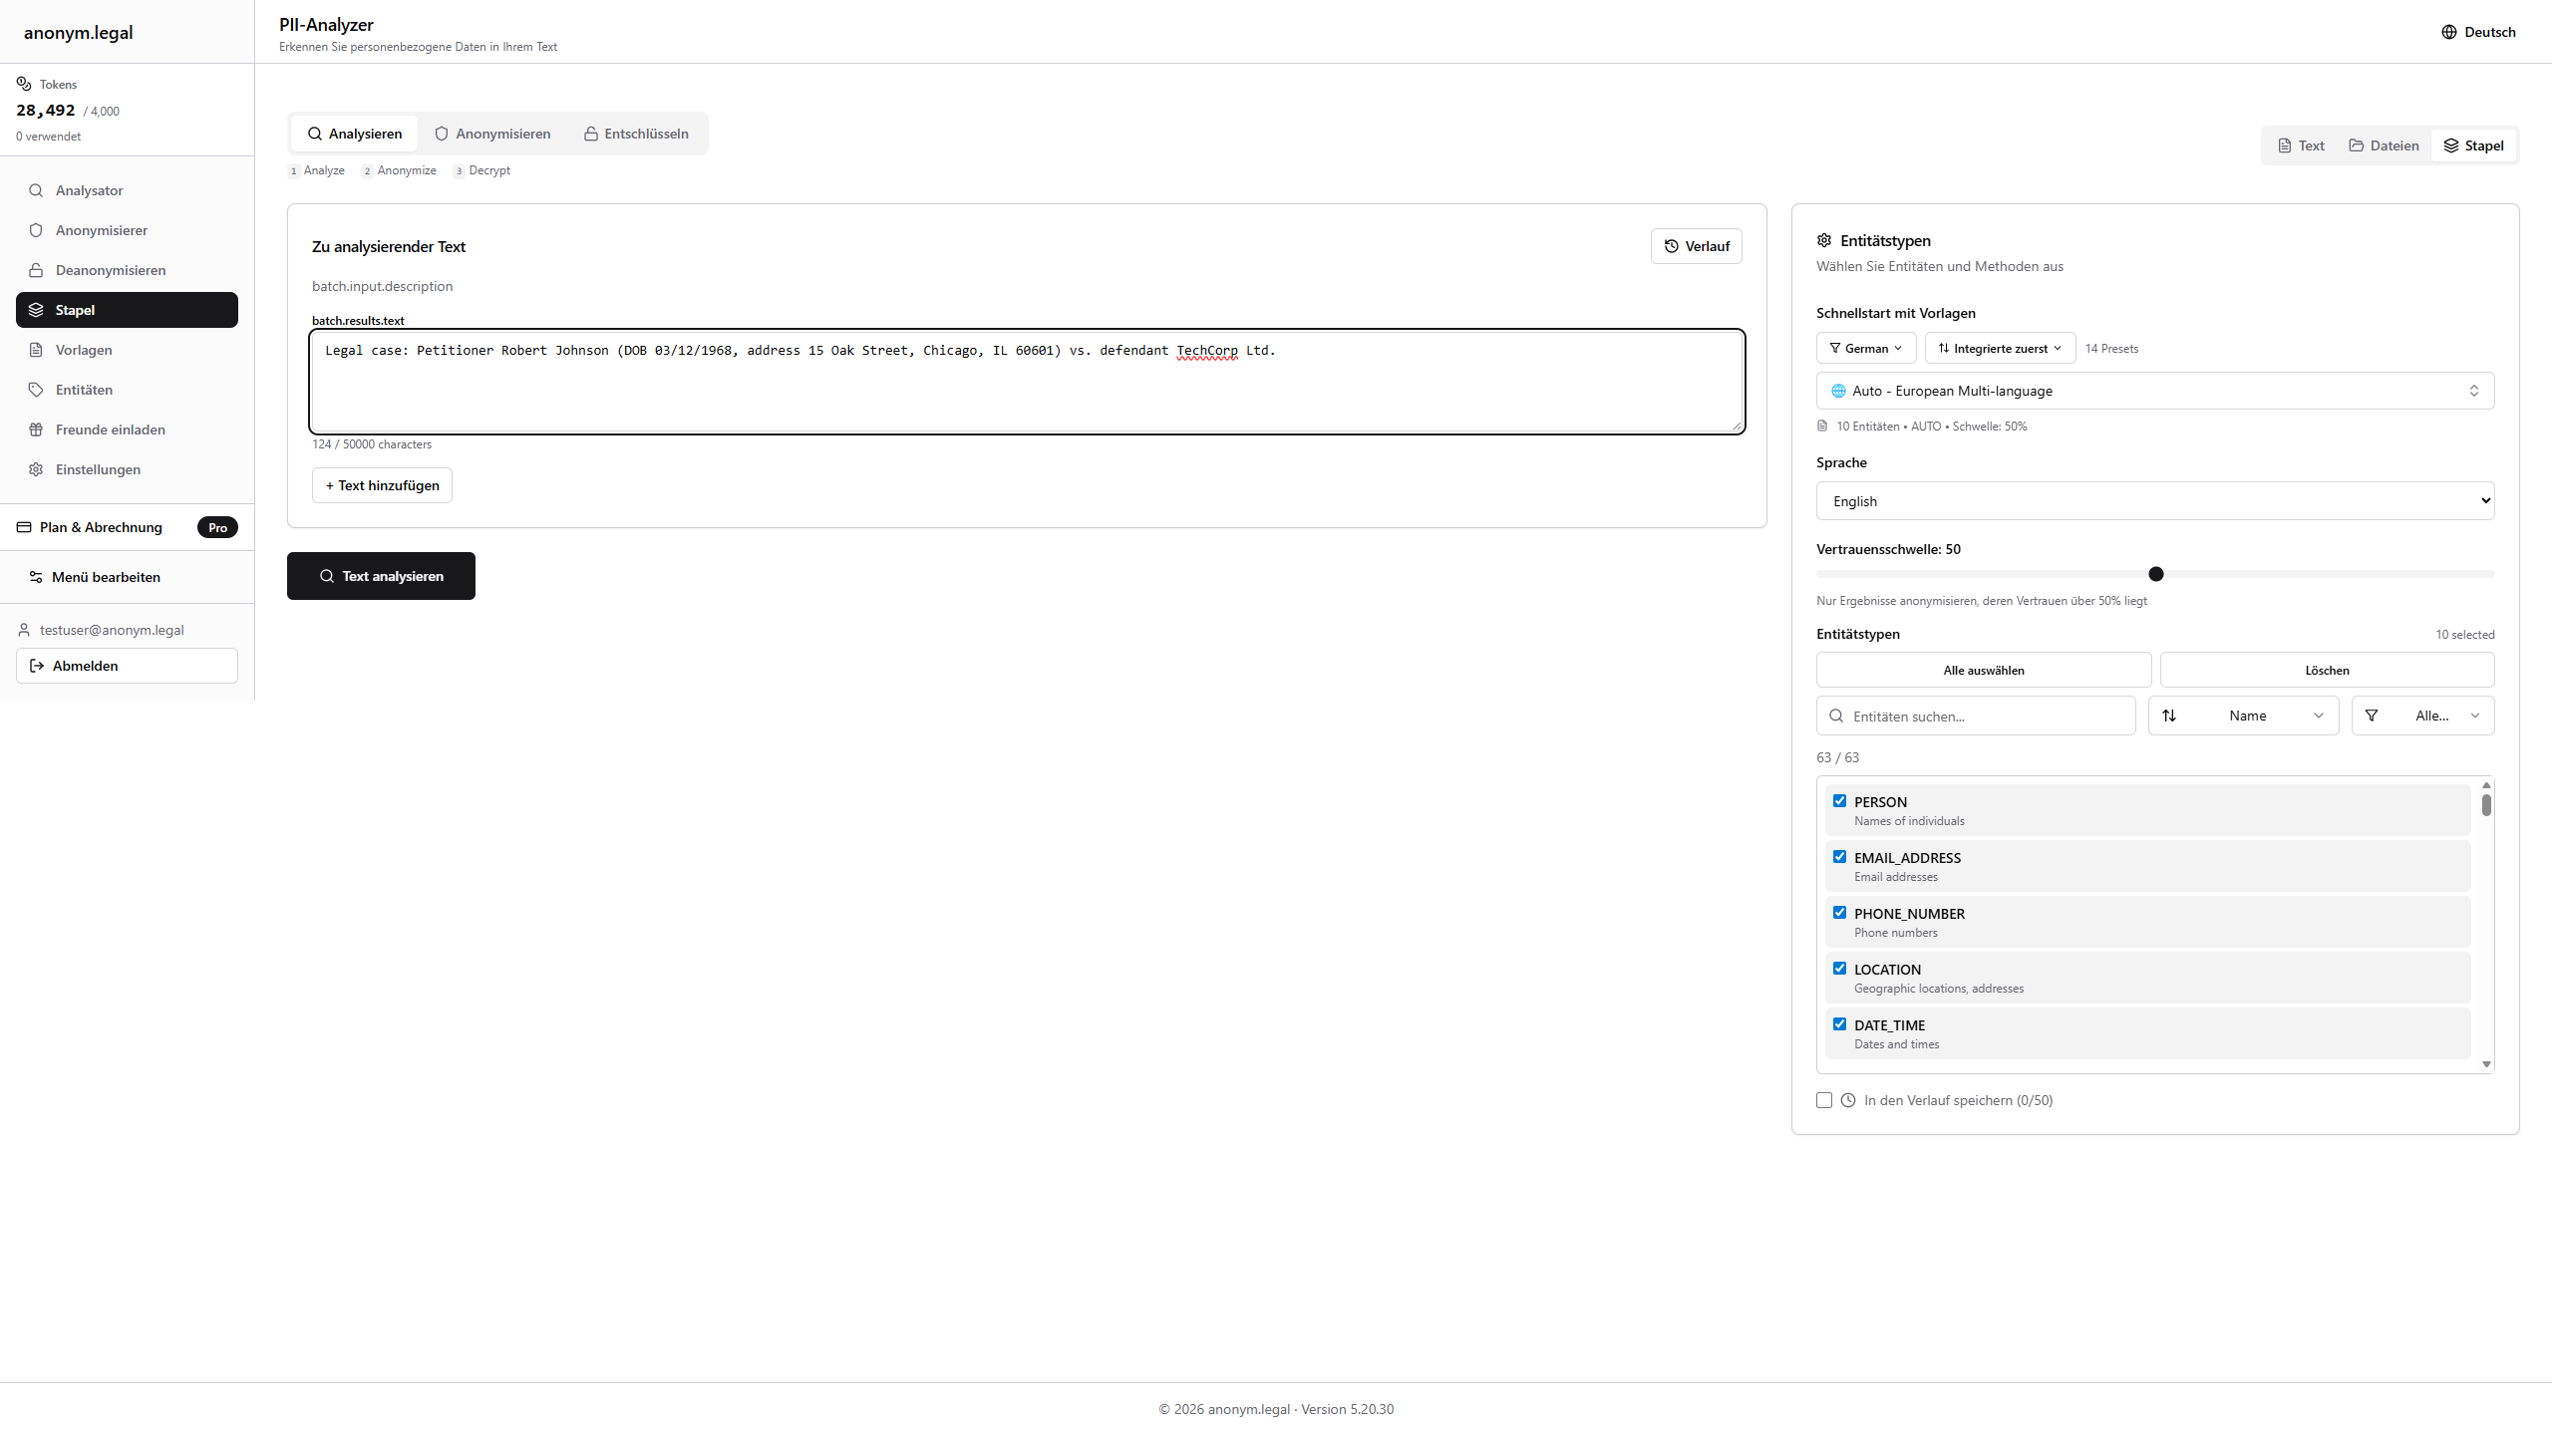This screenshot has height=1435, width=2552.
Task: Click the Text analysieren button
Action: 380,575
